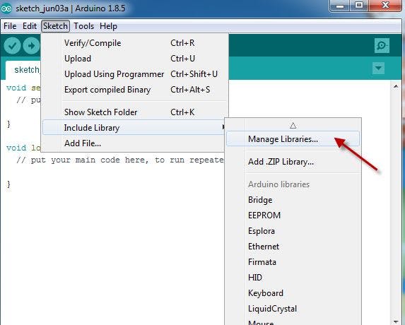Screen dimensions: 405x325
Task: Expand the Include Library submenu arrow
Action: point(223,126)
